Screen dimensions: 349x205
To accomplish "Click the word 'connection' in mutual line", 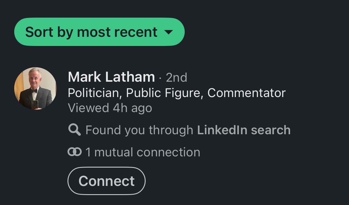I will [x=168, y=152].
